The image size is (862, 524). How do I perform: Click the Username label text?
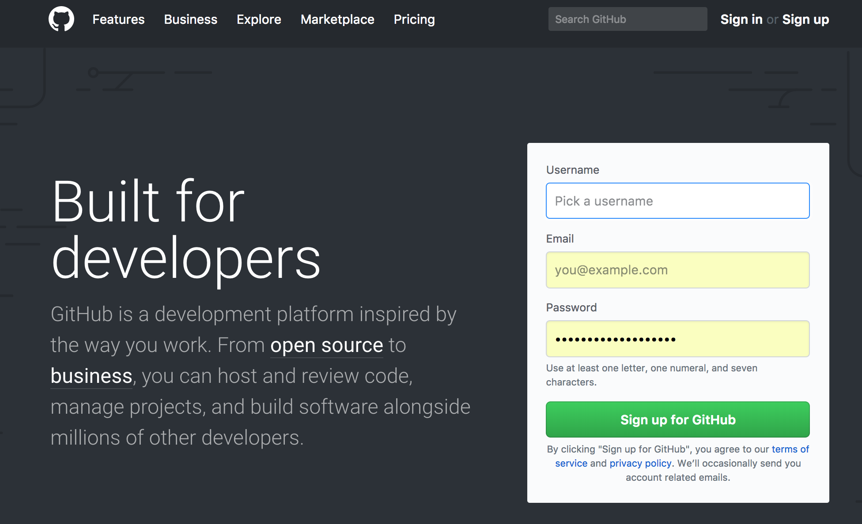tap(572, 170)
